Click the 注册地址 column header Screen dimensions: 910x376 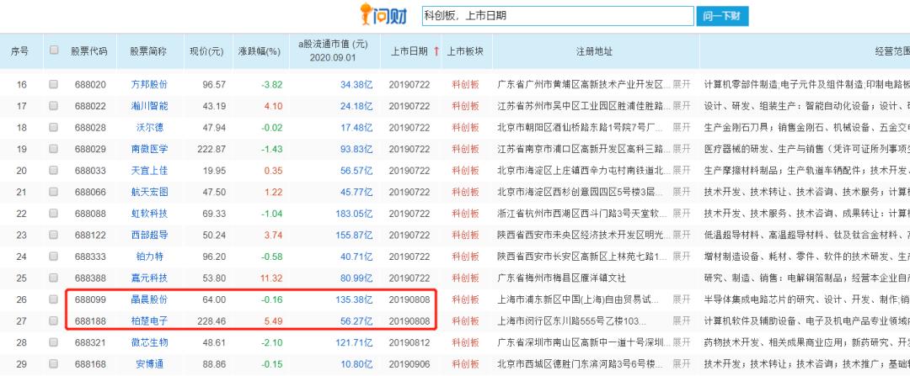coord(594,51)
